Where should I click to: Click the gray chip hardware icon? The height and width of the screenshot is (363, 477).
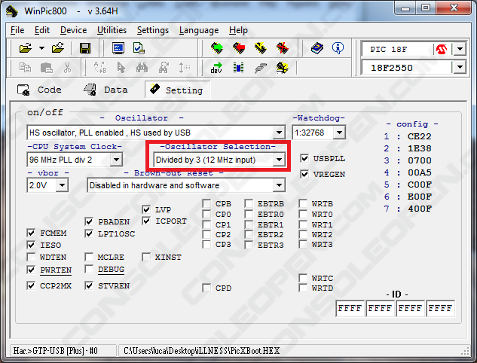pos(261,68)
